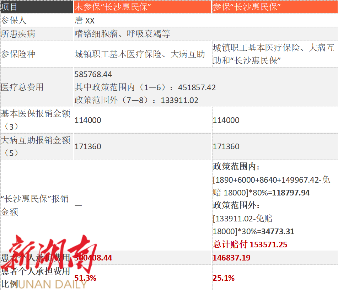Select the 项目 header cell
This screenshot has height=290, width=338.
coord(9,7)
